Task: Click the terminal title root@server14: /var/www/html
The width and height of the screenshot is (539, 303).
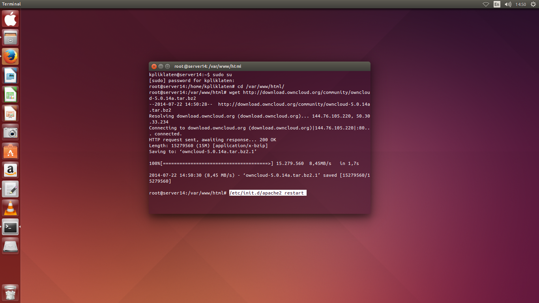Action: click(x=208, y=66)
